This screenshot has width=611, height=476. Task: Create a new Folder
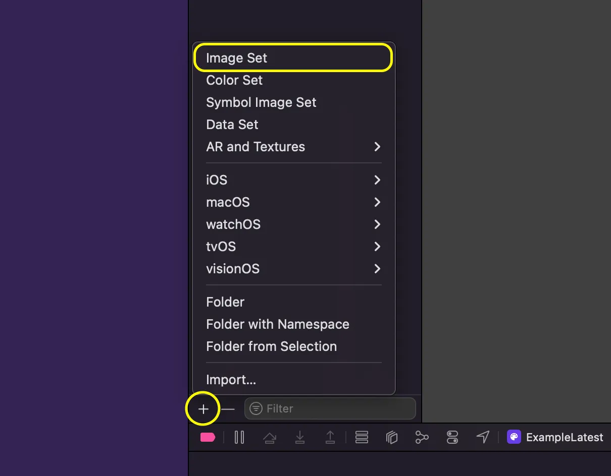point(293,302)
